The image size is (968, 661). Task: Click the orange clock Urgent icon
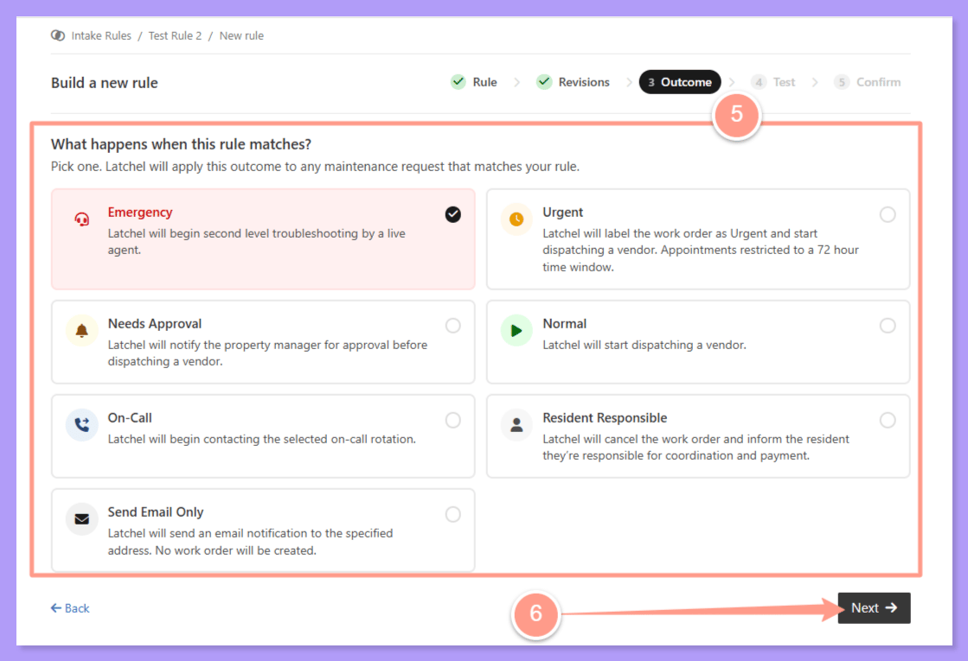pos(516,219)
